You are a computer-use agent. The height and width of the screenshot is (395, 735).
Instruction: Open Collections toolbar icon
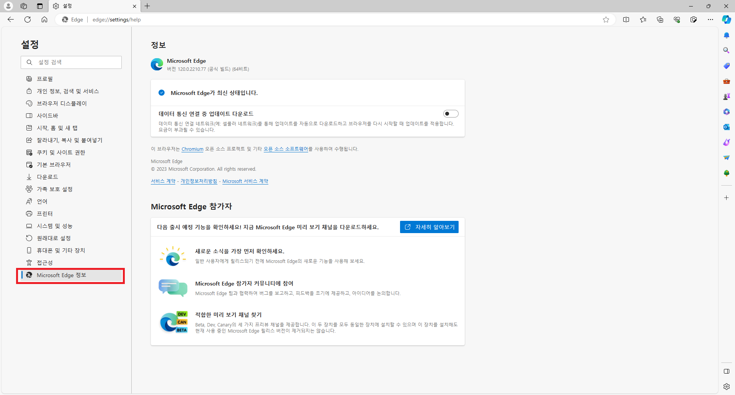point(660,20)
